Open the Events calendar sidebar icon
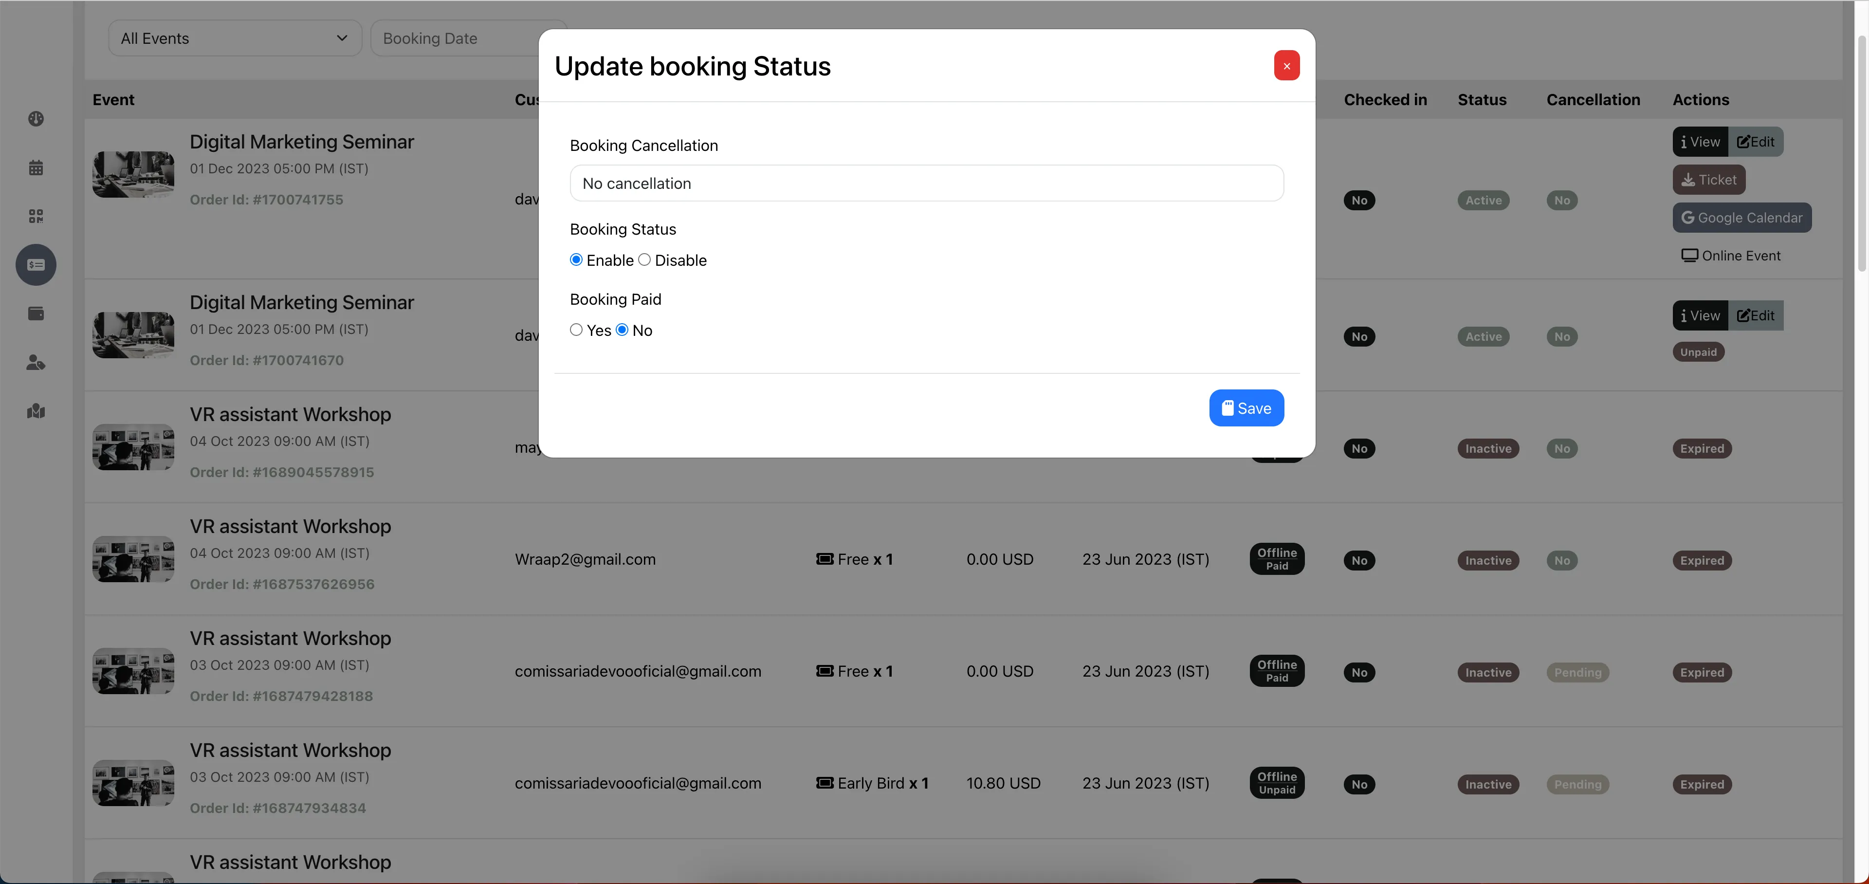This screenshot has width=1869, height=884. [x=36, y=167]
